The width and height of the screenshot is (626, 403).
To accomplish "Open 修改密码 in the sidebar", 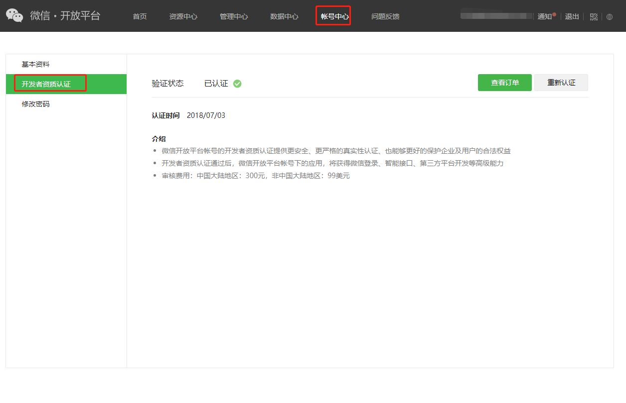I will [x=66, y=104].
